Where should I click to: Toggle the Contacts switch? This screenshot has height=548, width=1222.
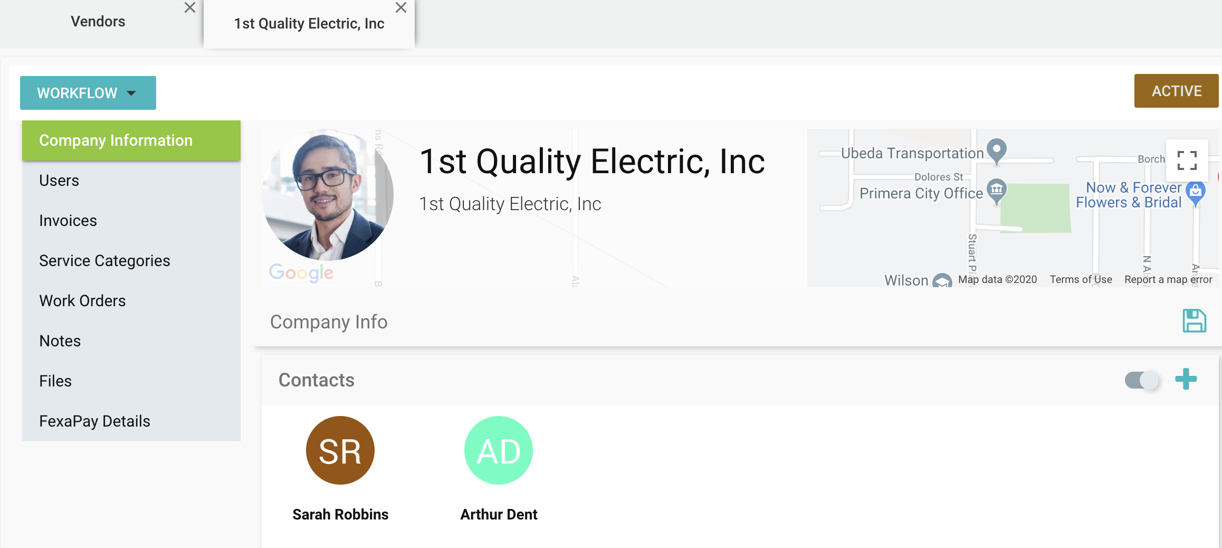[1142, 380]
